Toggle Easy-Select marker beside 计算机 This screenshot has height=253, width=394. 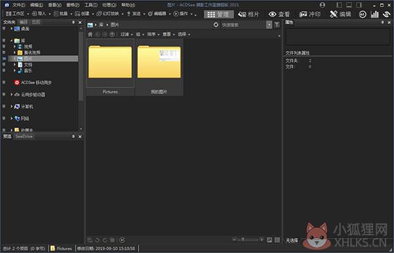[4, 106]
